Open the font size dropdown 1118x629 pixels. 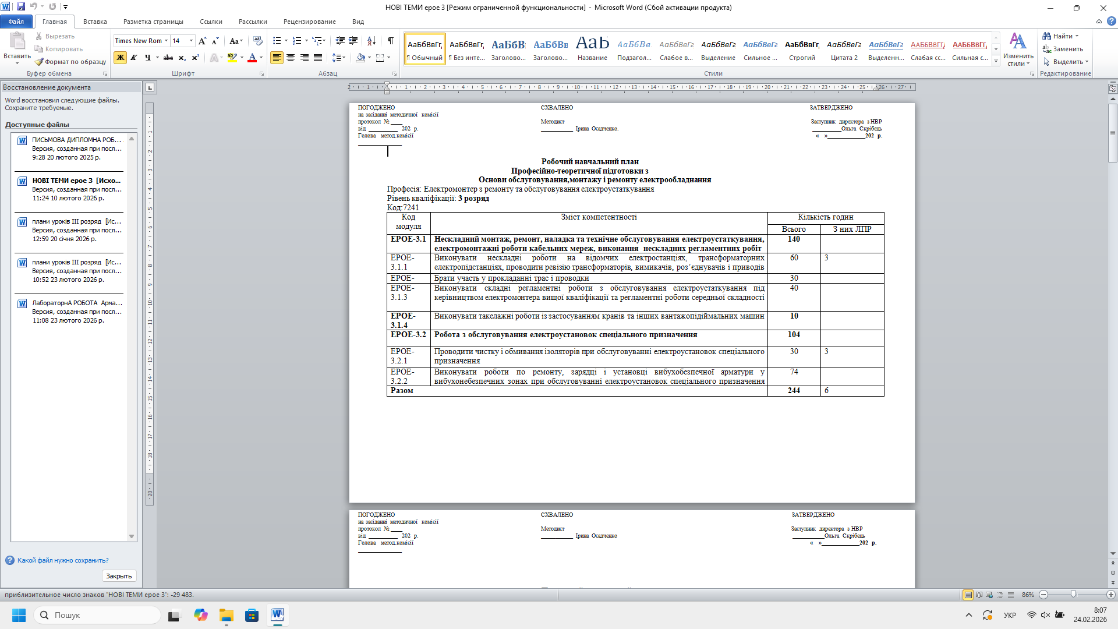(192, 41)
